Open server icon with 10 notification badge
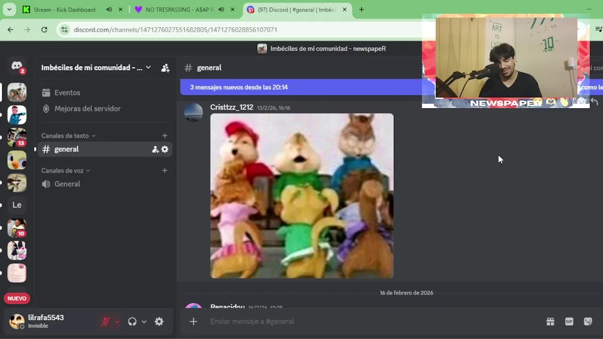Screen dimensions: 603x339 coord(17,228)
